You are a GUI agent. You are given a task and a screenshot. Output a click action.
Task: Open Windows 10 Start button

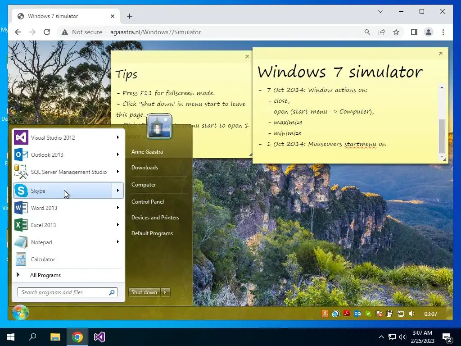coord(11,337)
